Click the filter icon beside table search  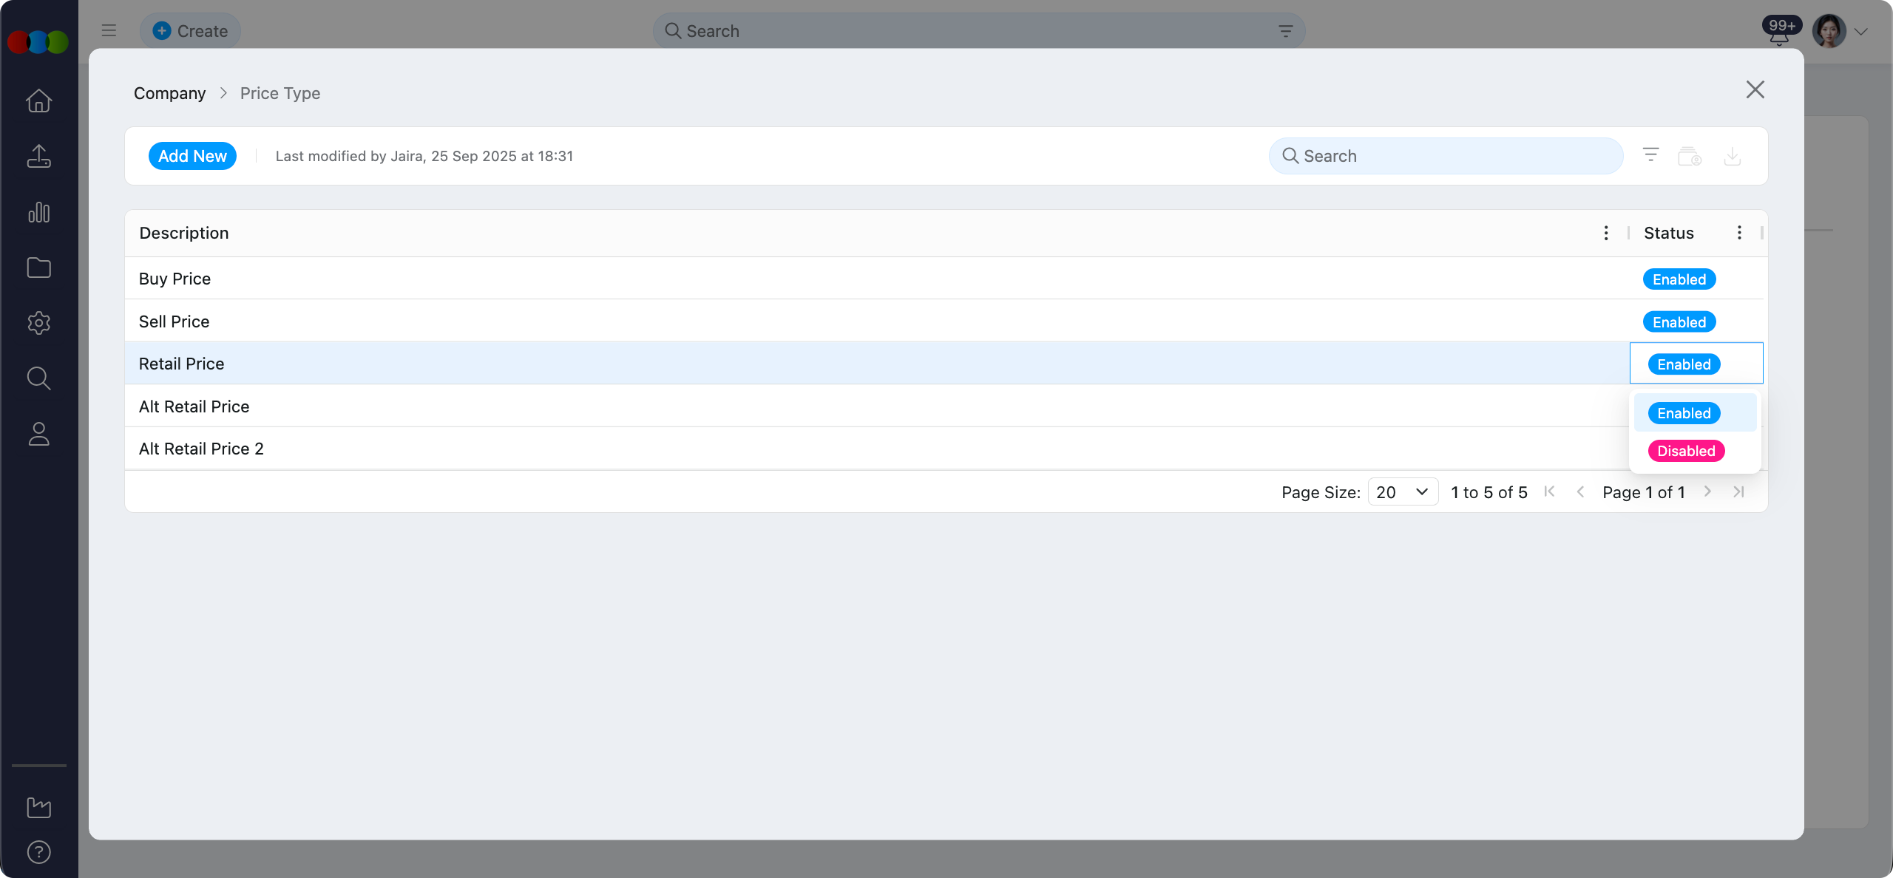point(1650,155)
